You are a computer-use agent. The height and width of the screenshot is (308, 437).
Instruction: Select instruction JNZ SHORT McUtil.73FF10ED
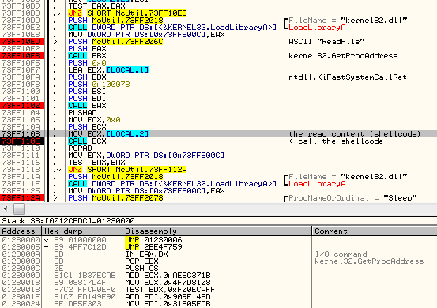(127, 13)
